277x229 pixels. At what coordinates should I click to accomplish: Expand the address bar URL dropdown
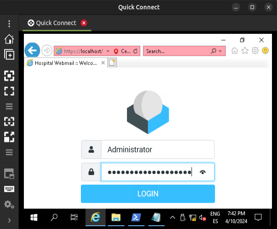point(108,51)
